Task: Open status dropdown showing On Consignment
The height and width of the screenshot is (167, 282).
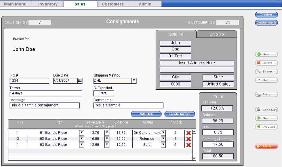Action: [163, 133]
